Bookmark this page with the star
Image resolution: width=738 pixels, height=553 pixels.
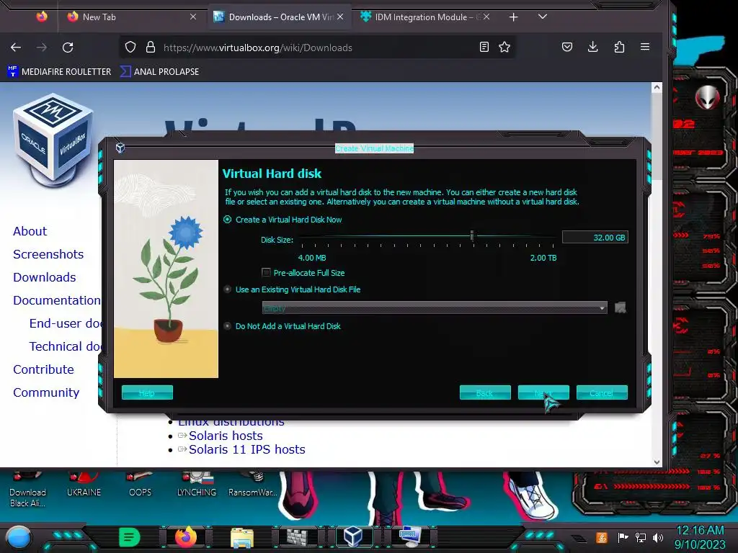[x=504, y=47]
